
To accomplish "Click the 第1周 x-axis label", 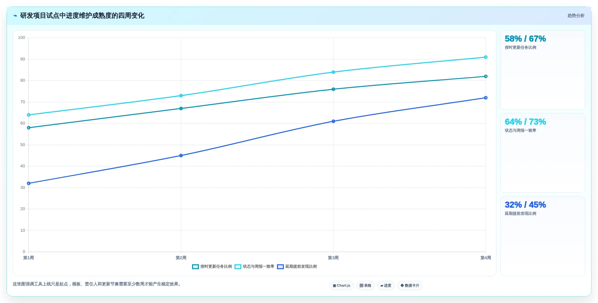I will 29,258.
